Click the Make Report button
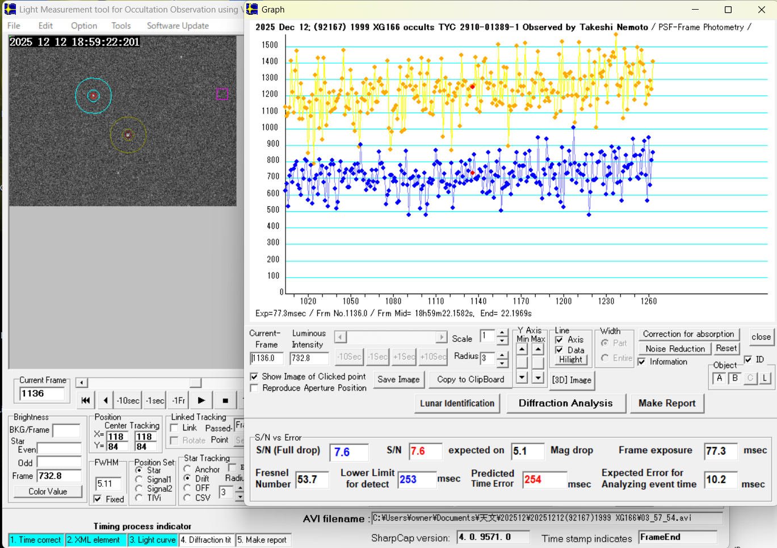 [666, 403]
